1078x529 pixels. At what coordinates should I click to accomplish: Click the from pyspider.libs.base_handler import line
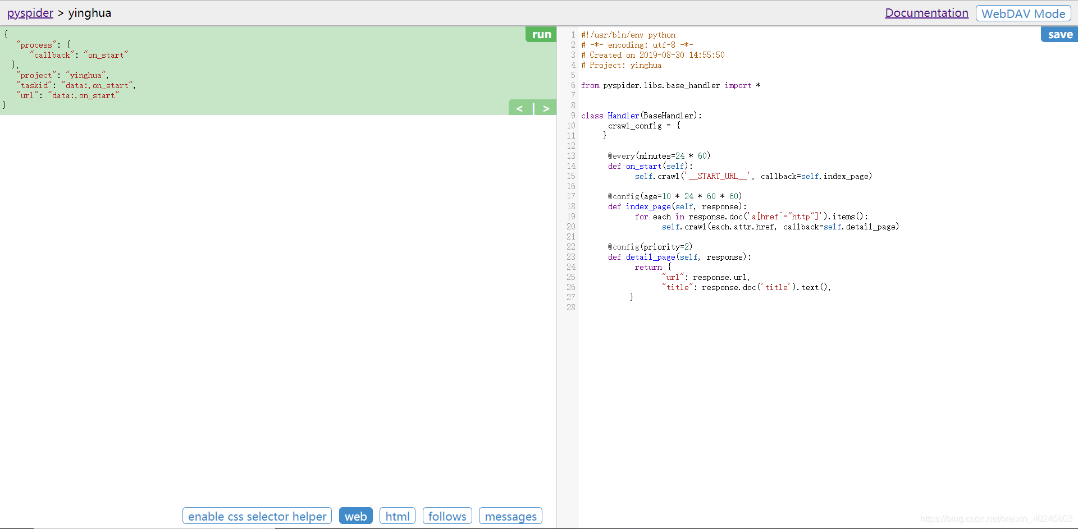click(x=671, y=85)
